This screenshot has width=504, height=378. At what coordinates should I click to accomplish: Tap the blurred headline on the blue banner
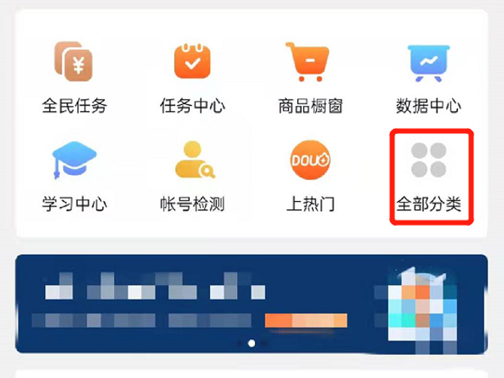155,286
